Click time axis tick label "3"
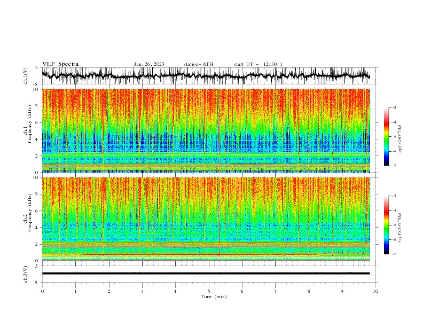 142,291
